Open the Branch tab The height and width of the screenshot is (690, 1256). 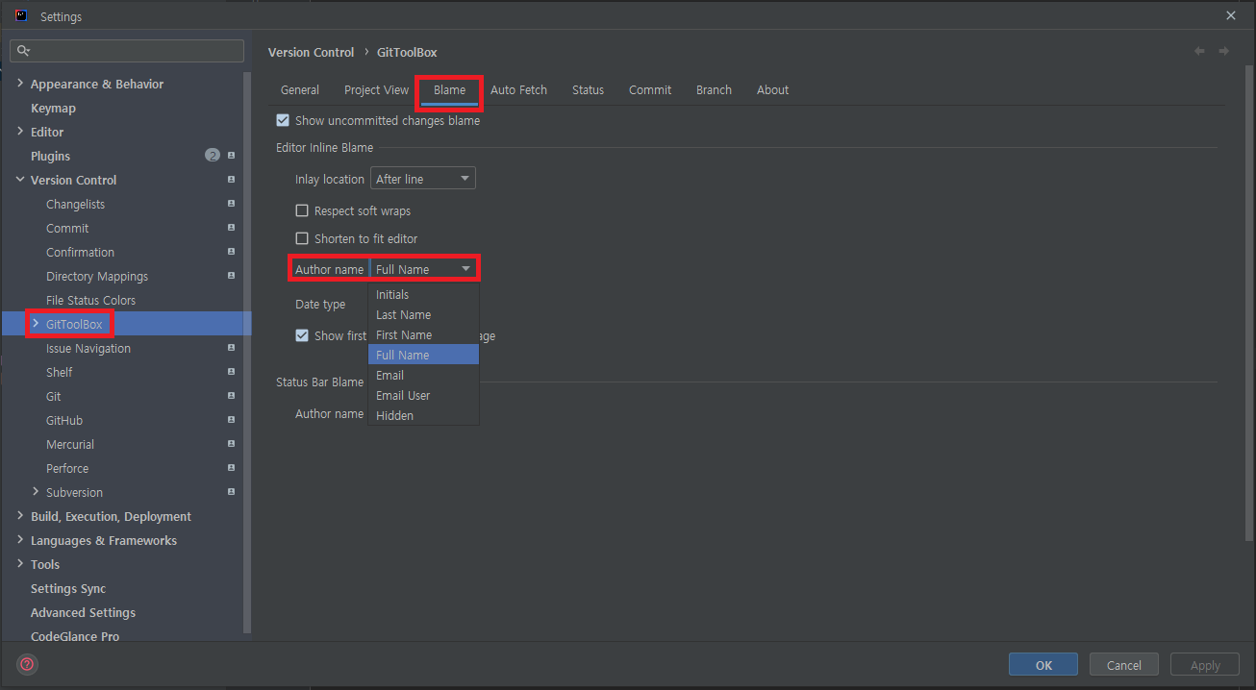(x=714, y=89)
